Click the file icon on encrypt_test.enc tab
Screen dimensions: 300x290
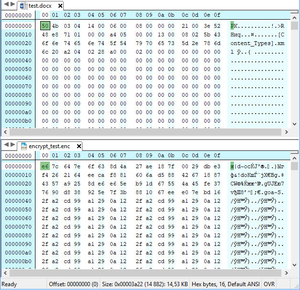[x=23, y=146]
